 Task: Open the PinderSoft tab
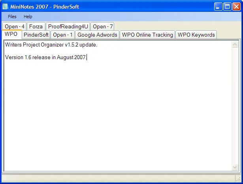pyautogui.click(x=36, y=35)
